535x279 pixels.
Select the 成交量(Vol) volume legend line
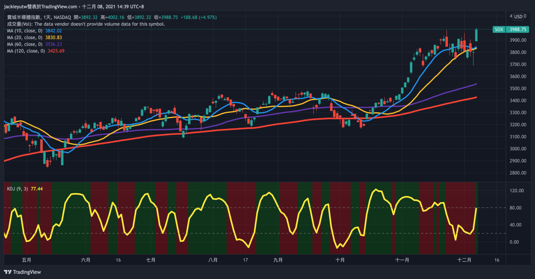(86, 24)
